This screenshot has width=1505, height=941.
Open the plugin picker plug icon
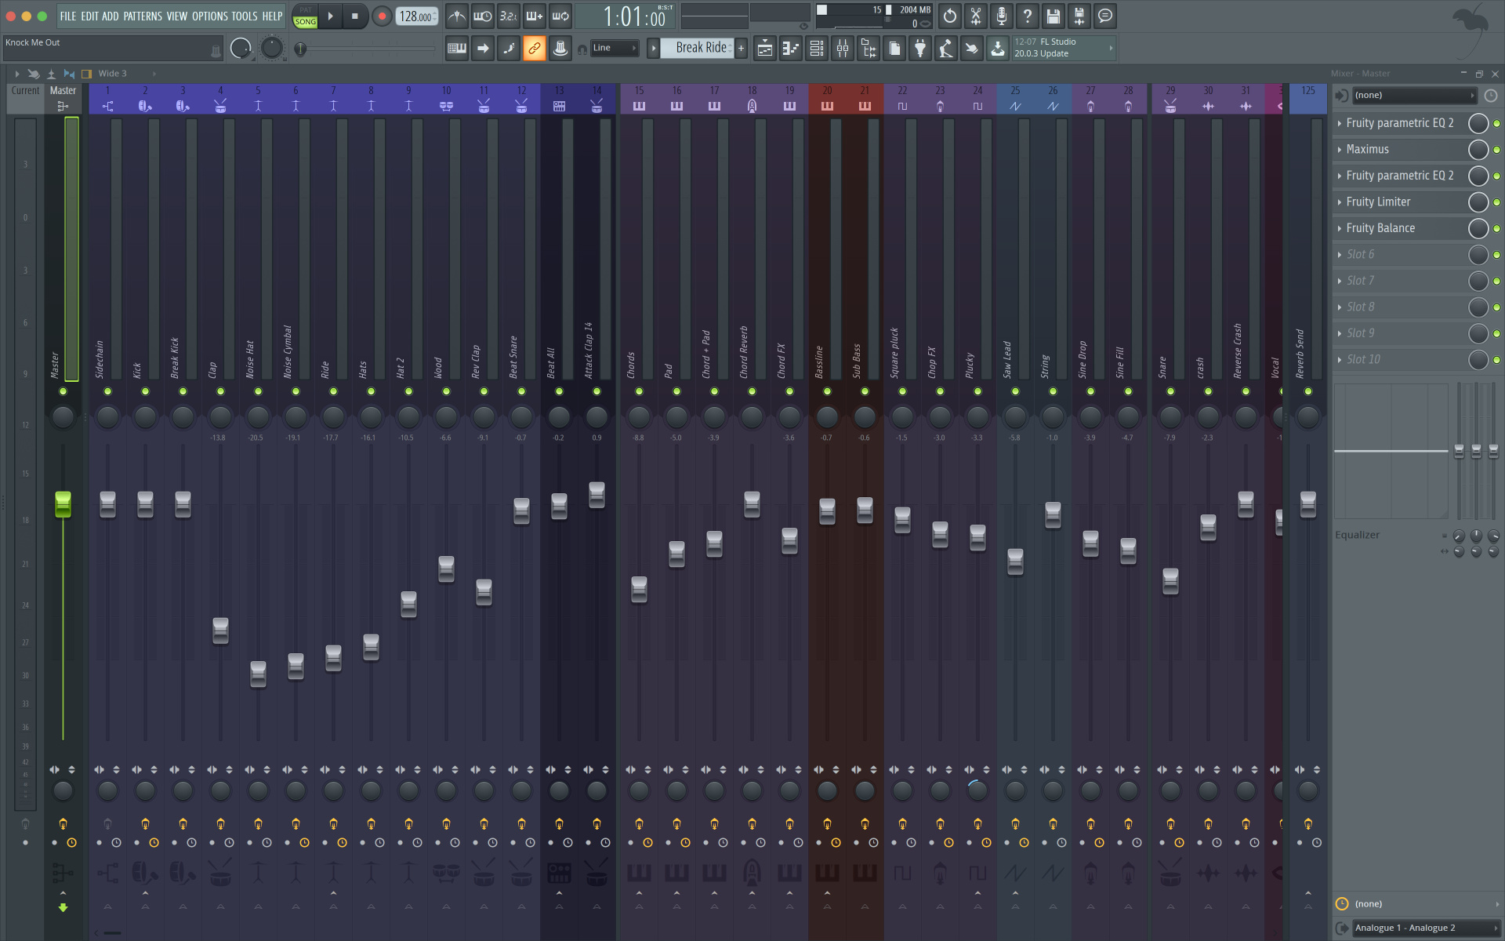(920, 49)
